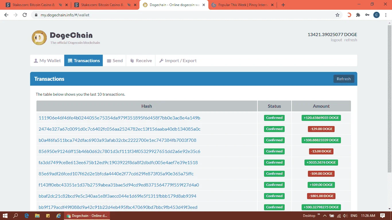Image resolution: width=392 pixels, height=220 pixels.
Task: Switch to the Popular This Week browser tab
Action: (243, 5)
